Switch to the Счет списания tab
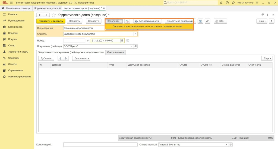 pyautogui.click(x=115, y=52)
